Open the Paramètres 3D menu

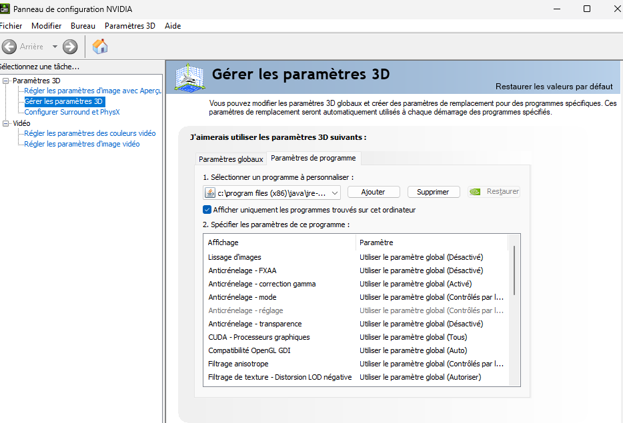[130, 26]
